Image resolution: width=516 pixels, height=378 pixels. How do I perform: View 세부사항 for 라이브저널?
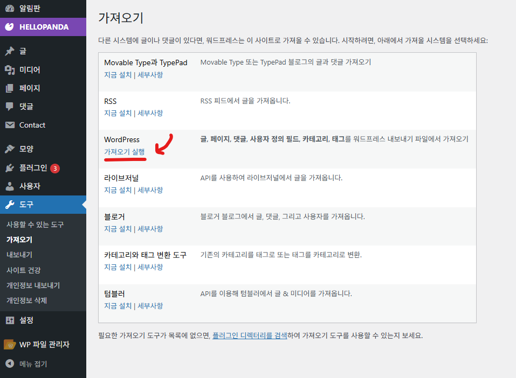click(150, 190)
